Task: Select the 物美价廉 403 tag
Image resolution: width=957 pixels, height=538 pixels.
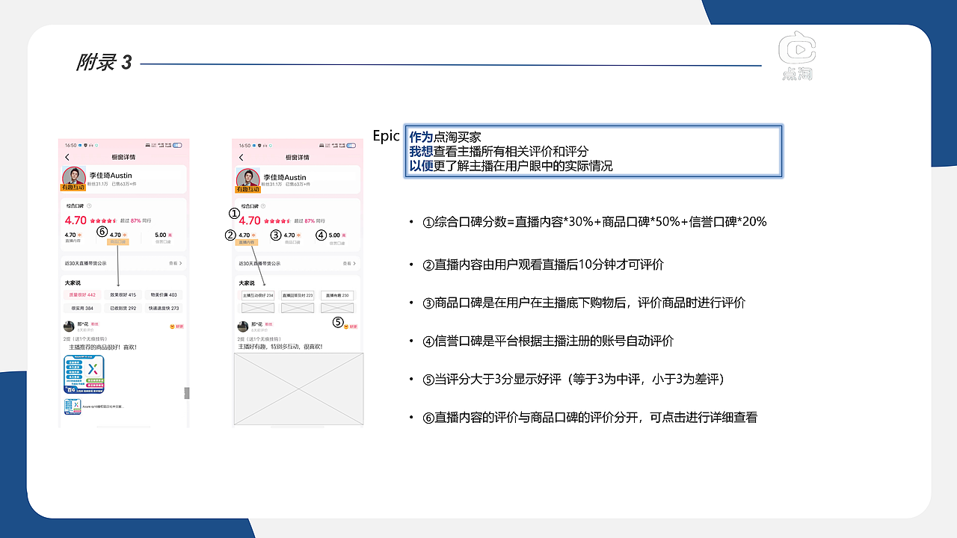Action: click(x=164, y=294)
